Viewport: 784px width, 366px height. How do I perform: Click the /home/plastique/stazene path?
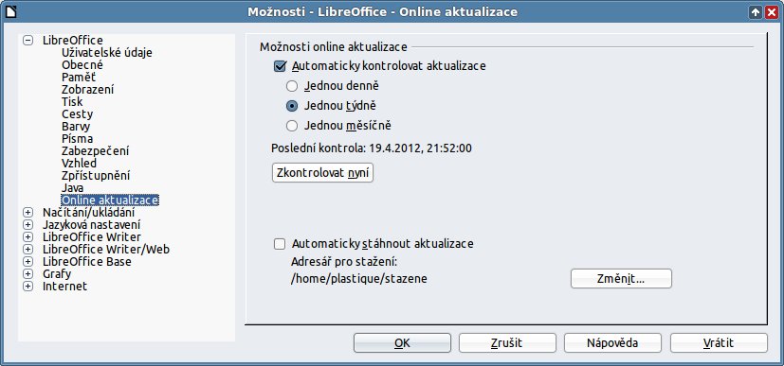pos(359,279)
